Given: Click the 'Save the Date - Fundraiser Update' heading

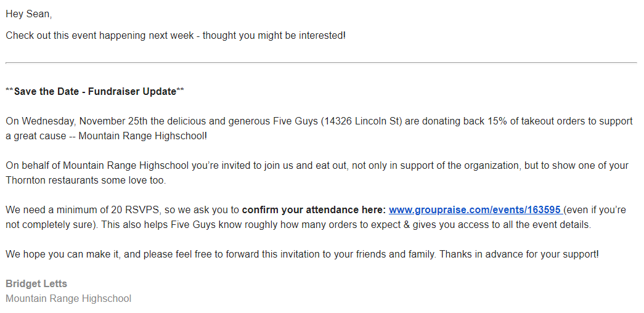Looking at the screenshot, I should 95,91.
